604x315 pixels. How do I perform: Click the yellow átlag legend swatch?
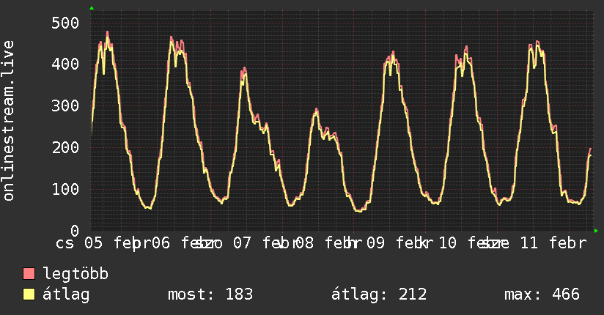coord(29,294)
